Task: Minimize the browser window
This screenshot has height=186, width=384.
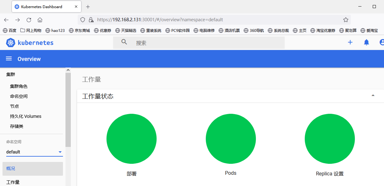Action: (360, 7)
